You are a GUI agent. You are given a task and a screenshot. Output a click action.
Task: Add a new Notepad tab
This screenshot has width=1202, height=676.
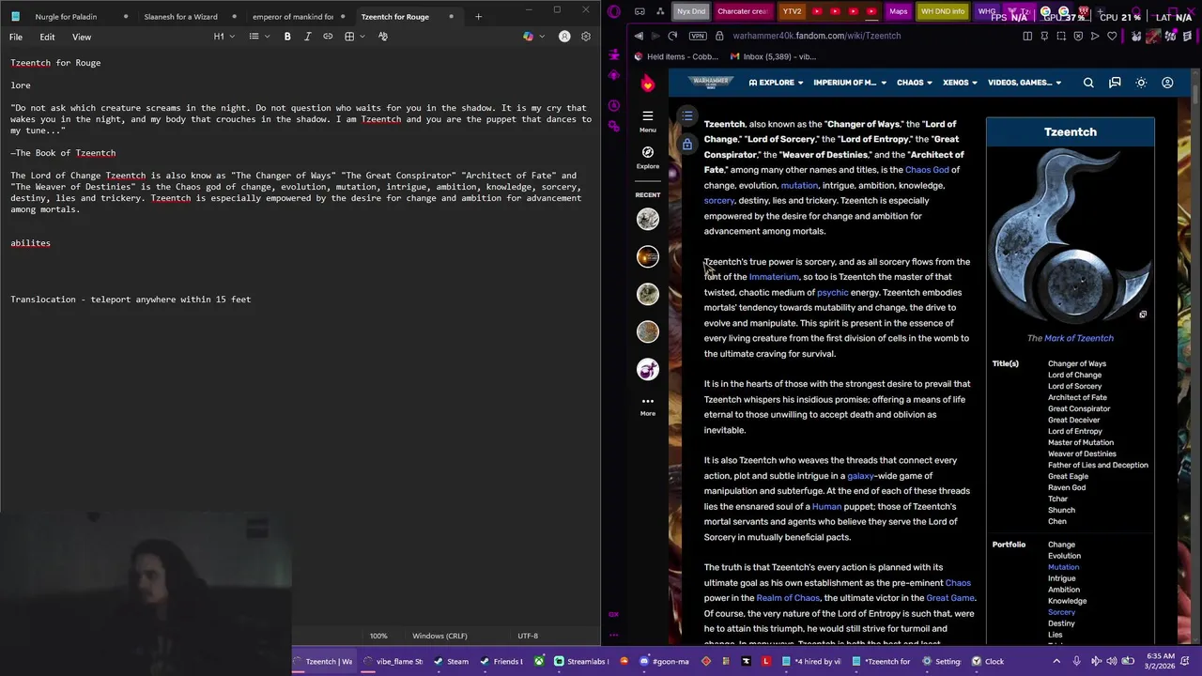coord(478,16)
